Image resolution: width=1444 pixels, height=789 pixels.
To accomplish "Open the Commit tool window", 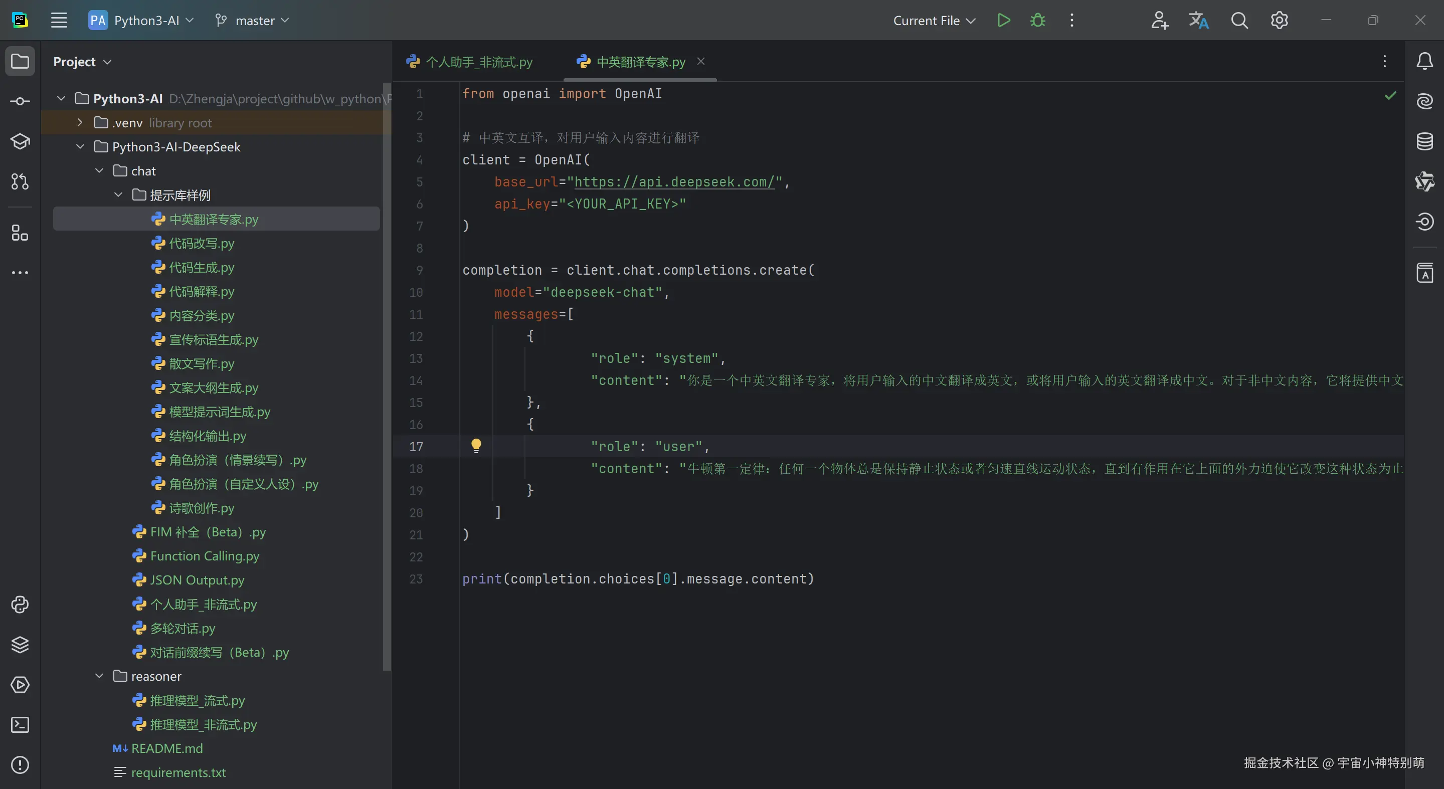I will click(x=20, y=101).
